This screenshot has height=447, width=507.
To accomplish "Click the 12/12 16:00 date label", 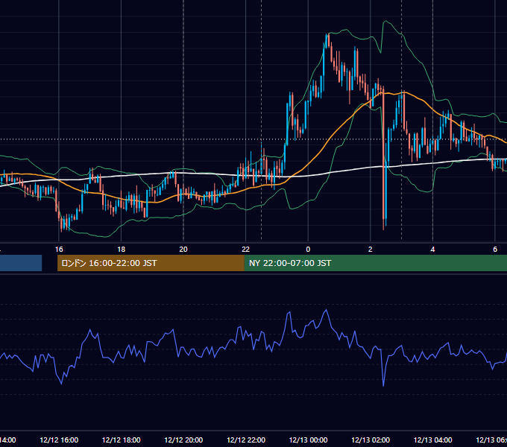I will [59, 440].
